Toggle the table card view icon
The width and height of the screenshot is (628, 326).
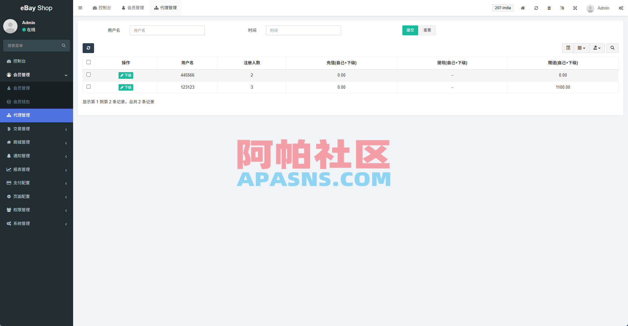pos(568,48)
